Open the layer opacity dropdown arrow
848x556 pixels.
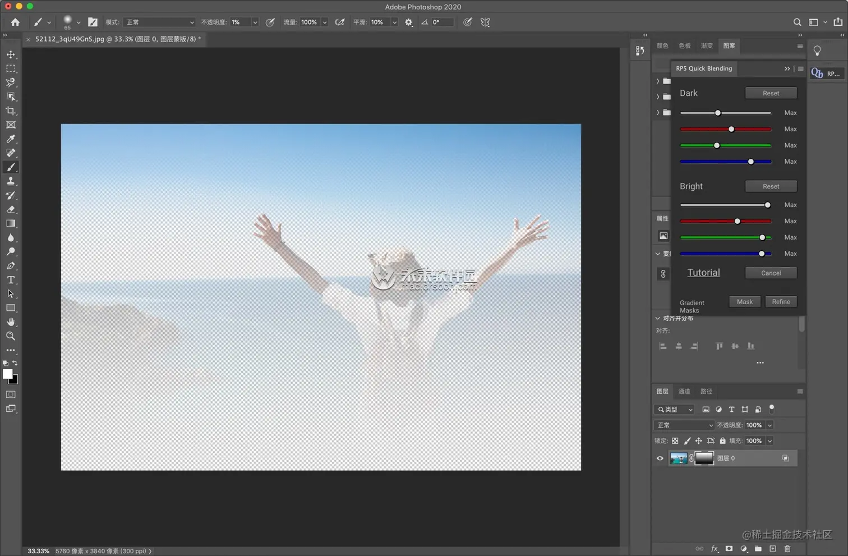click(x=769, y=425)
